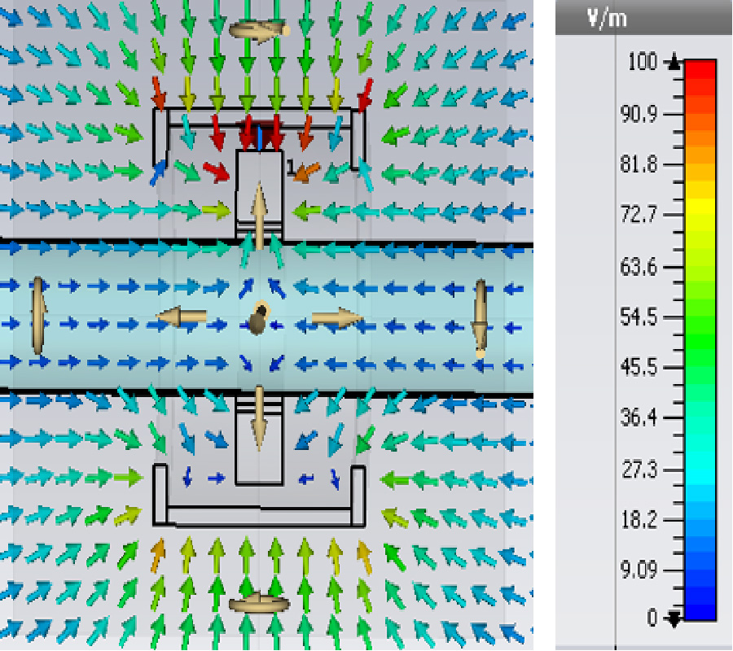Click the 54.5 scale tick label
Screen dimensions: 733x651
pyautogui.click(x=643, y=317)
